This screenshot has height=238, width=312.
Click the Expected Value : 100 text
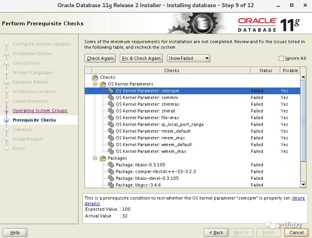click(x=108, y=209)
